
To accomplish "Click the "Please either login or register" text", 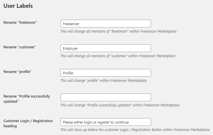I will [x=96, y=122].
